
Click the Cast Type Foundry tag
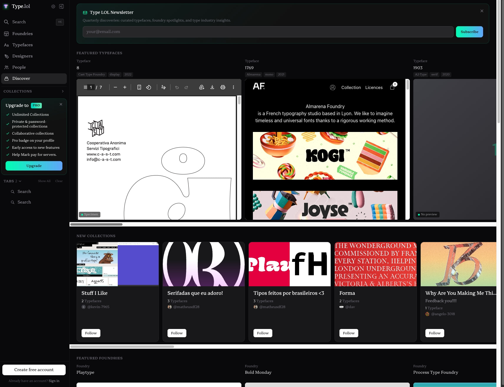[92, 75]
